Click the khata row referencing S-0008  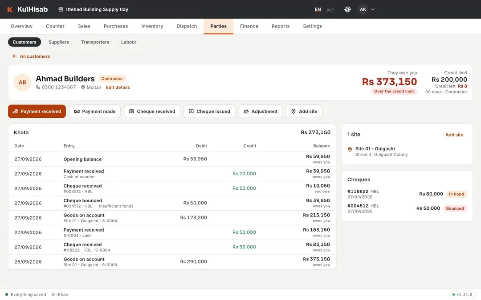tap(172, 262)
